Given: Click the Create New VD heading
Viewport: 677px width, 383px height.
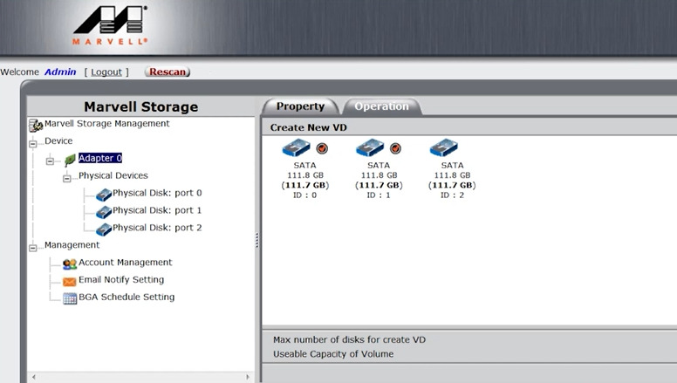Looking at the screenshot, I should tap(308, 127).
